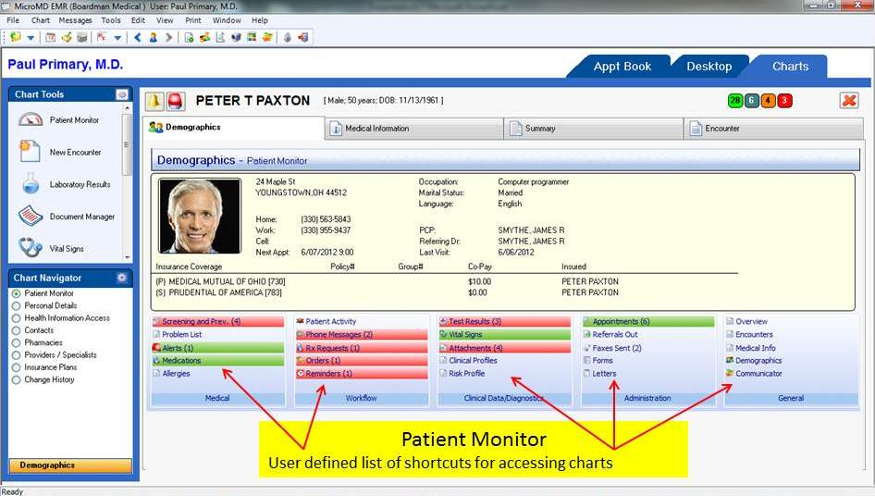Click the printer toolbar icon
Screen dimensions: 875x496
(x=82, y=37)
